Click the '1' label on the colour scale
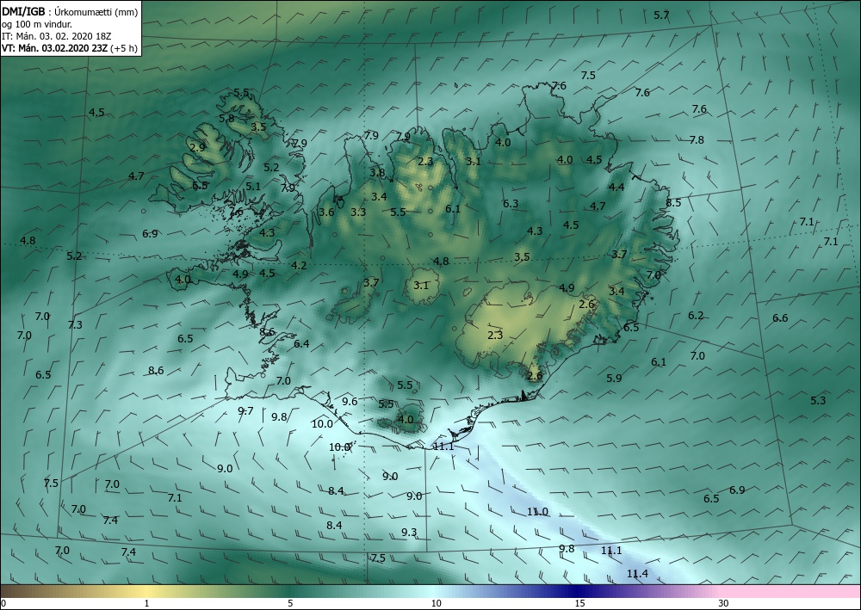 146,604
